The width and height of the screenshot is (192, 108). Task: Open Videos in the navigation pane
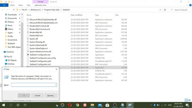point(10,29)
